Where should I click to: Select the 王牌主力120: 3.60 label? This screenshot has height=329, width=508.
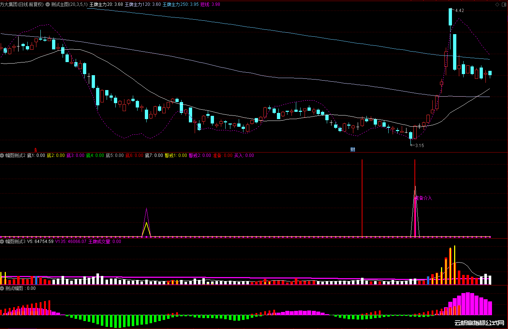(x=143, y=4)
